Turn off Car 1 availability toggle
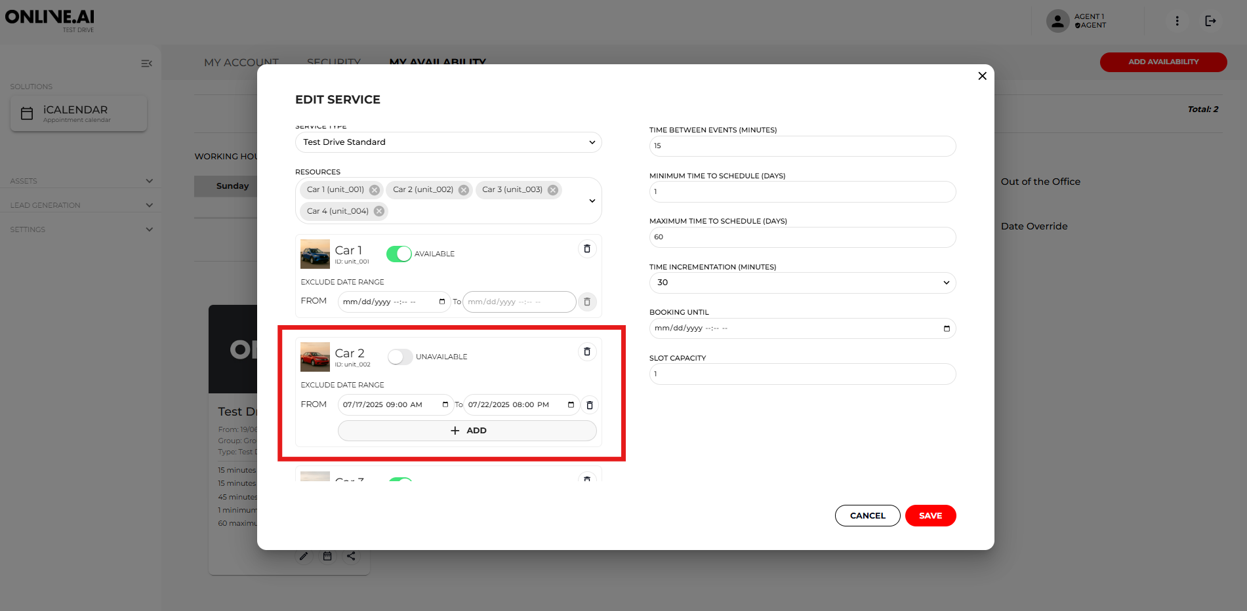This screenshot has height=611, width=1247. coord(399,254)
